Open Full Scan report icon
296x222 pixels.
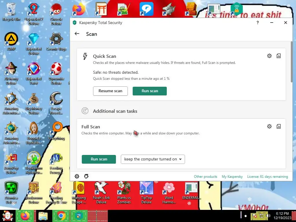(278, 126)
